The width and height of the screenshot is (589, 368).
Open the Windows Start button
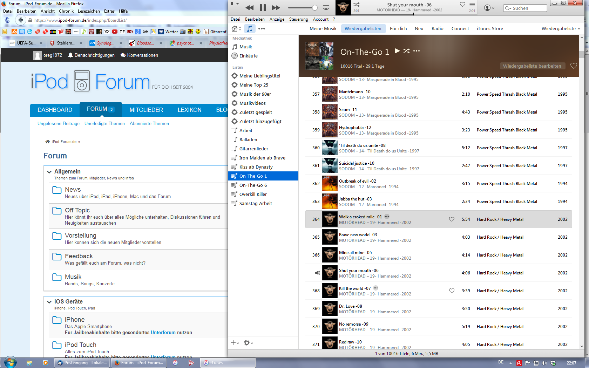coord(10,362)
